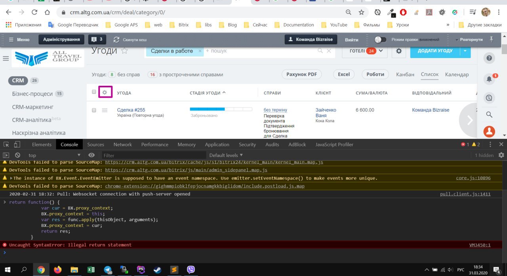
Task: Open the orange user profile icon in sidebar
Action: tap(489, 131)
